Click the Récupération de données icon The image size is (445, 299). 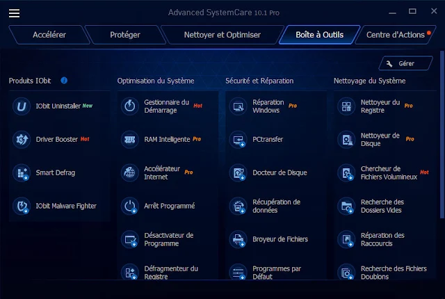238,206
